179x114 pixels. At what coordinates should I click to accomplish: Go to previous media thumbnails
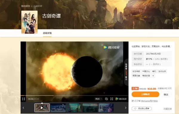coord(23,108)
